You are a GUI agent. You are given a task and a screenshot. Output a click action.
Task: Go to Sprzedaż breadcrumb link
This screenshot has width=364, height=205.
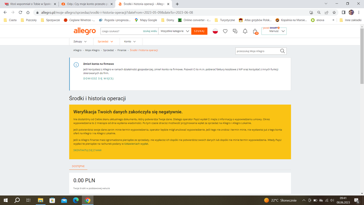[109, 50]
